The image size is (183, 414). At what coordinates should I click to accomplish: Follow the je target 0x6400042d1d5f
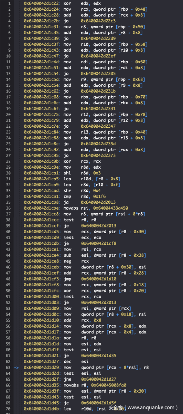pos(98,402)
